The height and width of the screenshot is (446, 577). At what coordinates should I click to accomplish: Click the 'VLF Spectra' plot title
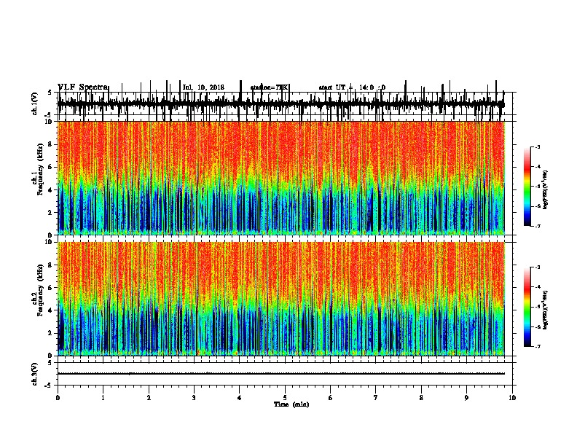coord(83,87)
